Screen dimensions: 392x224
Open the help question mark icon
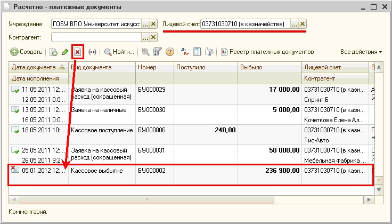[170, 52]
